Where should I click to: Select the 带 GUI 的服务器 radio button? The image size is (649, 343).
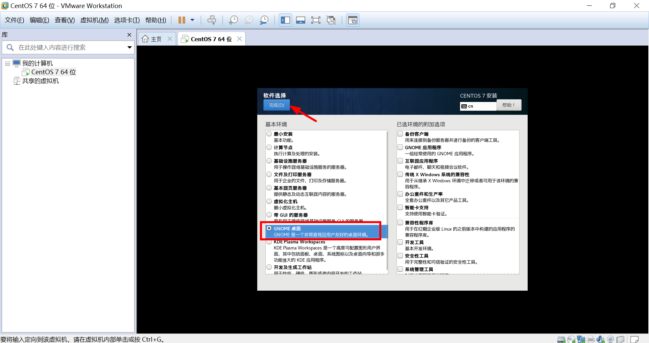(269, 215)
